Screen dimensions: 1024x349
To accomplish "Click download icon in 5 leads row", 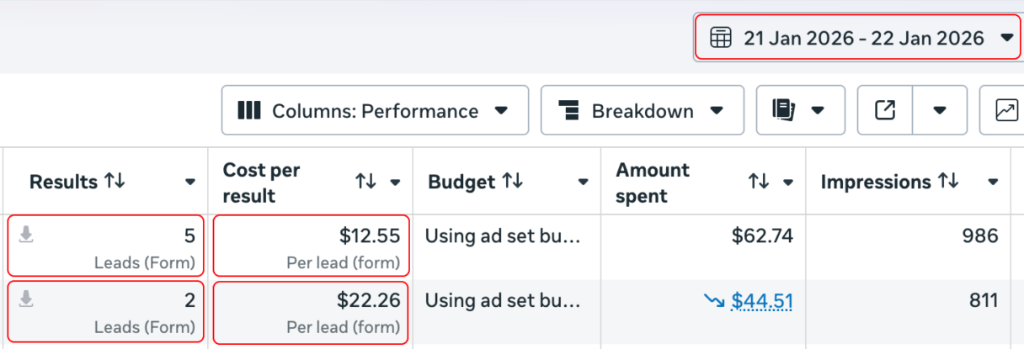I will pos(26,235).
